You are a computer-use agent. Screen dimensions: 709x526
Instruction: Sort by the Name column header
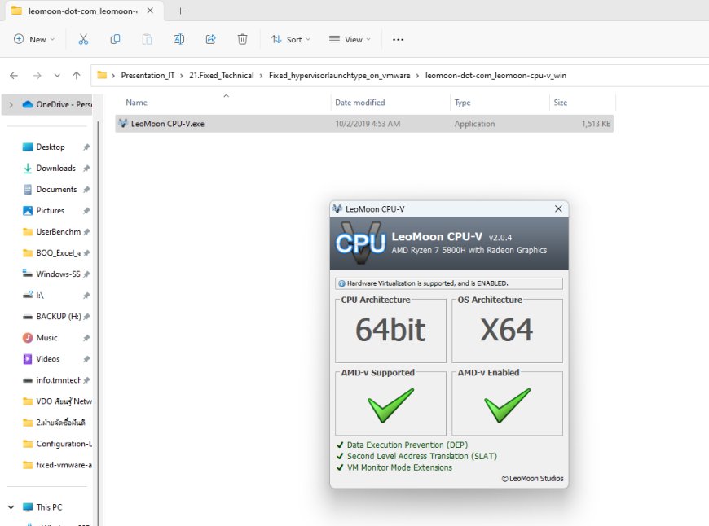pyautogui.click(x=137, y=103)
